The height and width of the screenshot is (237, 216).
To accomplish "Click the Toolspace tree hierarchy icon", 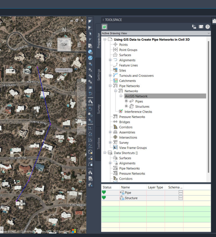I will tap(194, 27).
